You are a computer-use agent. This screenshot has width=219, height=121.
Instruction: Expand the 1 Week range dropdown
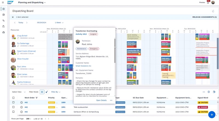point(59,23)
